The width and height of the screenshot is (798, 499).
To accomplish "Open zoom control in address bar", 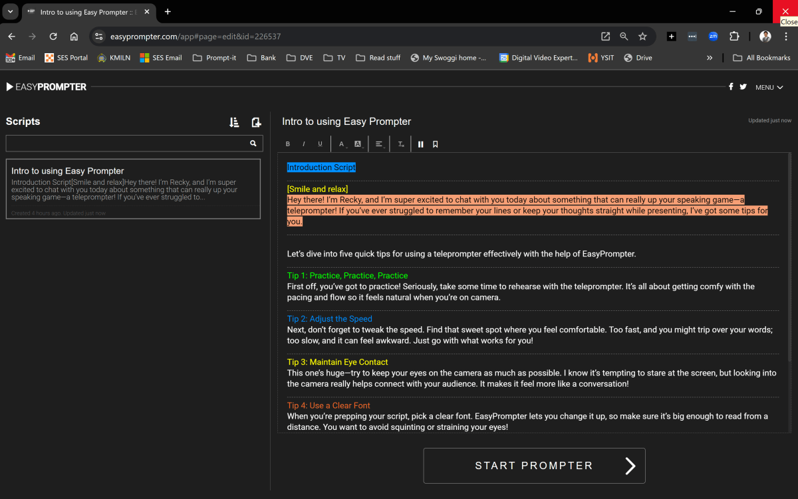I will tap(624, 37).
